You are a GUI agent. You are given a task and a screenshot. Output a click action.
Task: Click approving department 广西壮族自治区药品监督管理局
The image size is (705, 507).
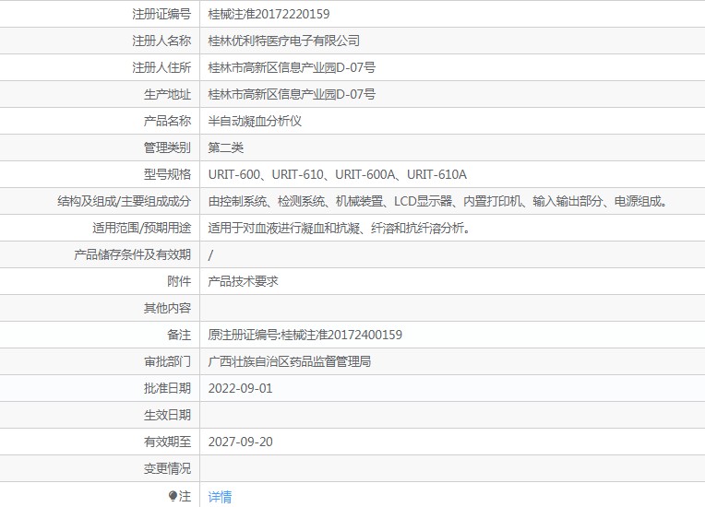coord(290,361)
